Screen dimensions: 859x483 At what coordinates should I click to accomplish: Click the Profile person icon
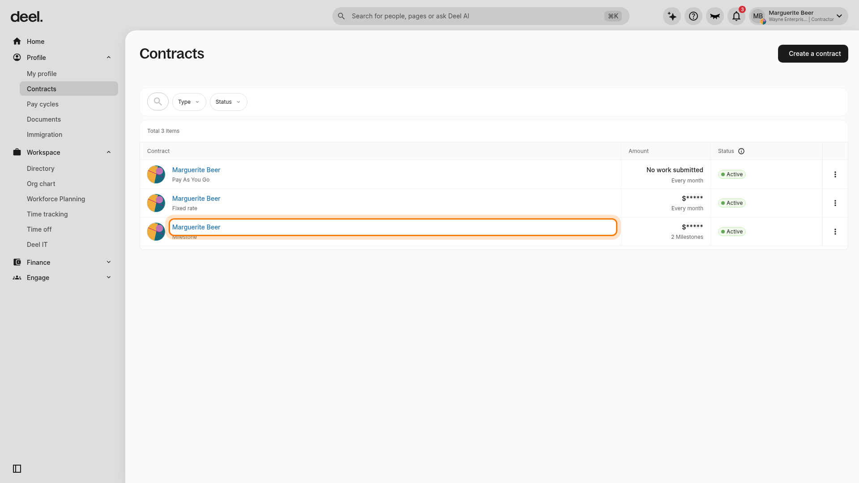pos(17,58)
